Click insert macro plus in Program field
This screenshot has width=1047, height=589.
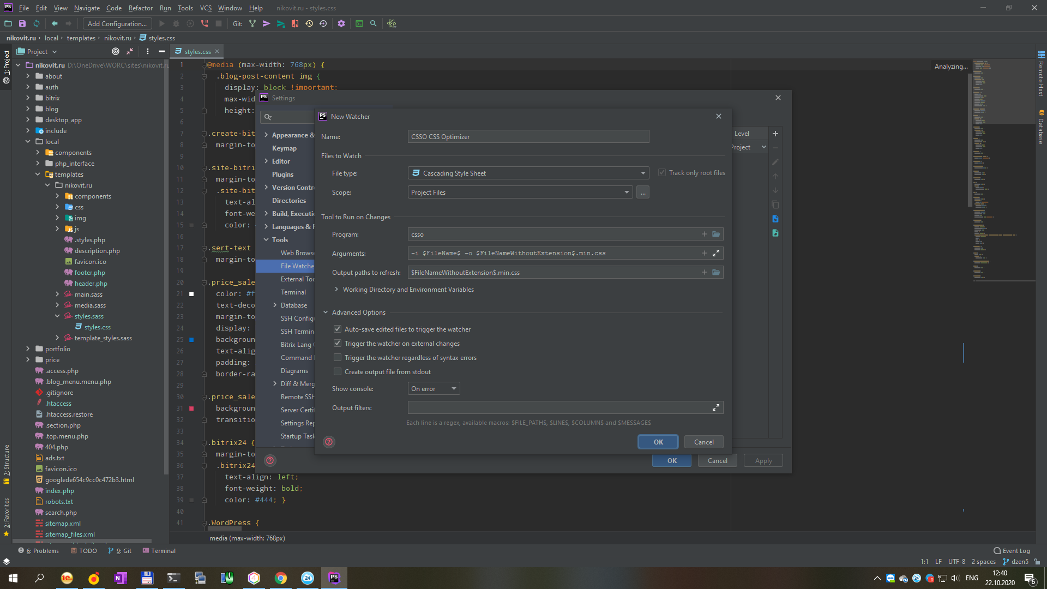[x=705, y=234]
